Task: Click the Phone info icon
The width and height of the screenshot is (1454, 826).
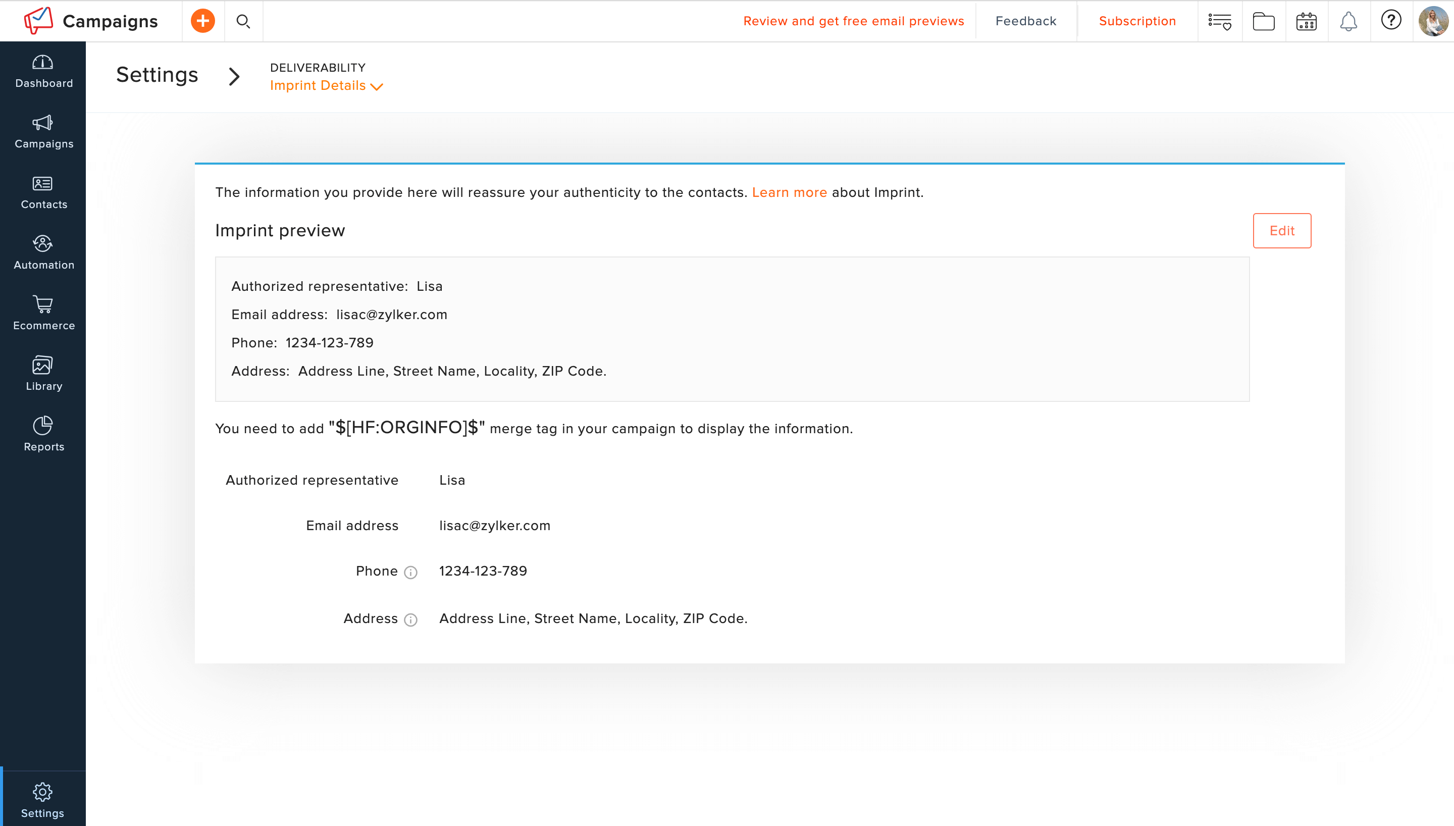Action: tap(410, 573)
